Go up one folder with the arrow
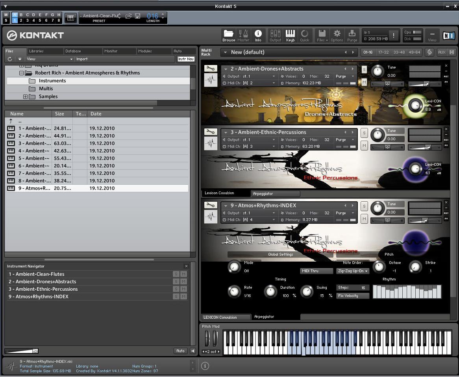 click(x=11, y=121)
